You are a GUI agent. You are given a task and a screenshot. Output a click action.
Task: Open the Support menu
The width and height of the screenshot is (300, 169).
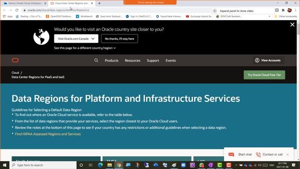(x=153, y=61)
